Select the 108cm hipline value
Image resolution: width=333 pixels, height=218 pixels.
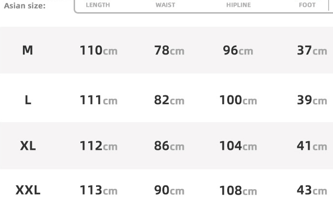(238, 190)
